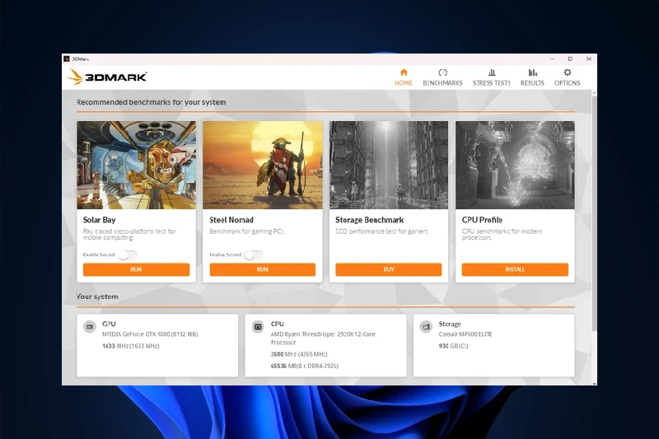
Task: Click the Corsair MP600 ELITE text
Action: [x=465, y=334]
